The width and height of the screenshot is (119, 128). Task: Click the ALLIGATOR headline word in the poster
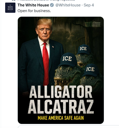[x=61, y=92]
